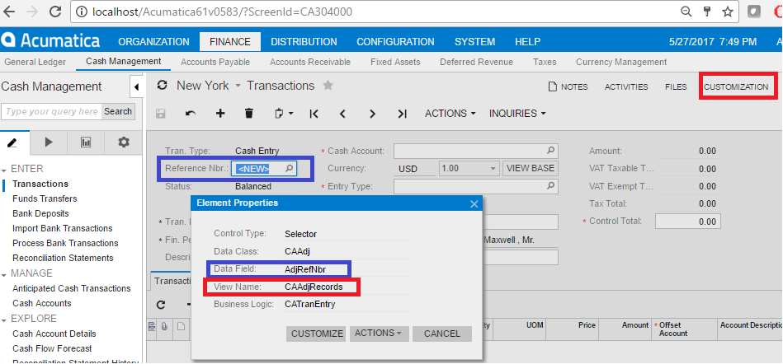
Task: Open NOTES for the document
Action: coord(568,86)
